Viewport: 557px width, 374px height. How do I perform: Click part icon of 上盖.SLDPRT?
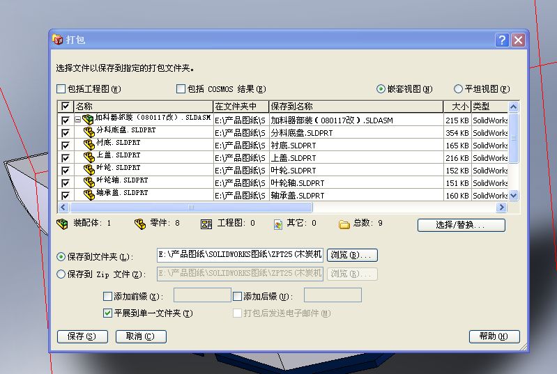[x=89, y=157]
